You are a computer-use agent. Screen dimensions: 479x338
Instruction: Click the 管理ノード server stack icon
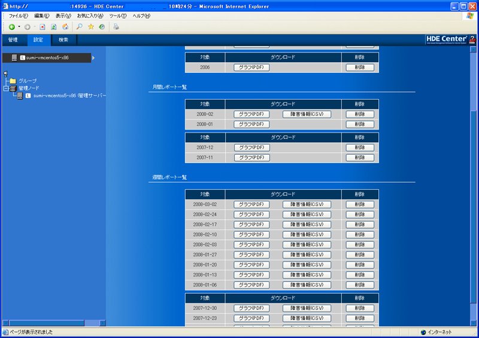tap(13, 88)
